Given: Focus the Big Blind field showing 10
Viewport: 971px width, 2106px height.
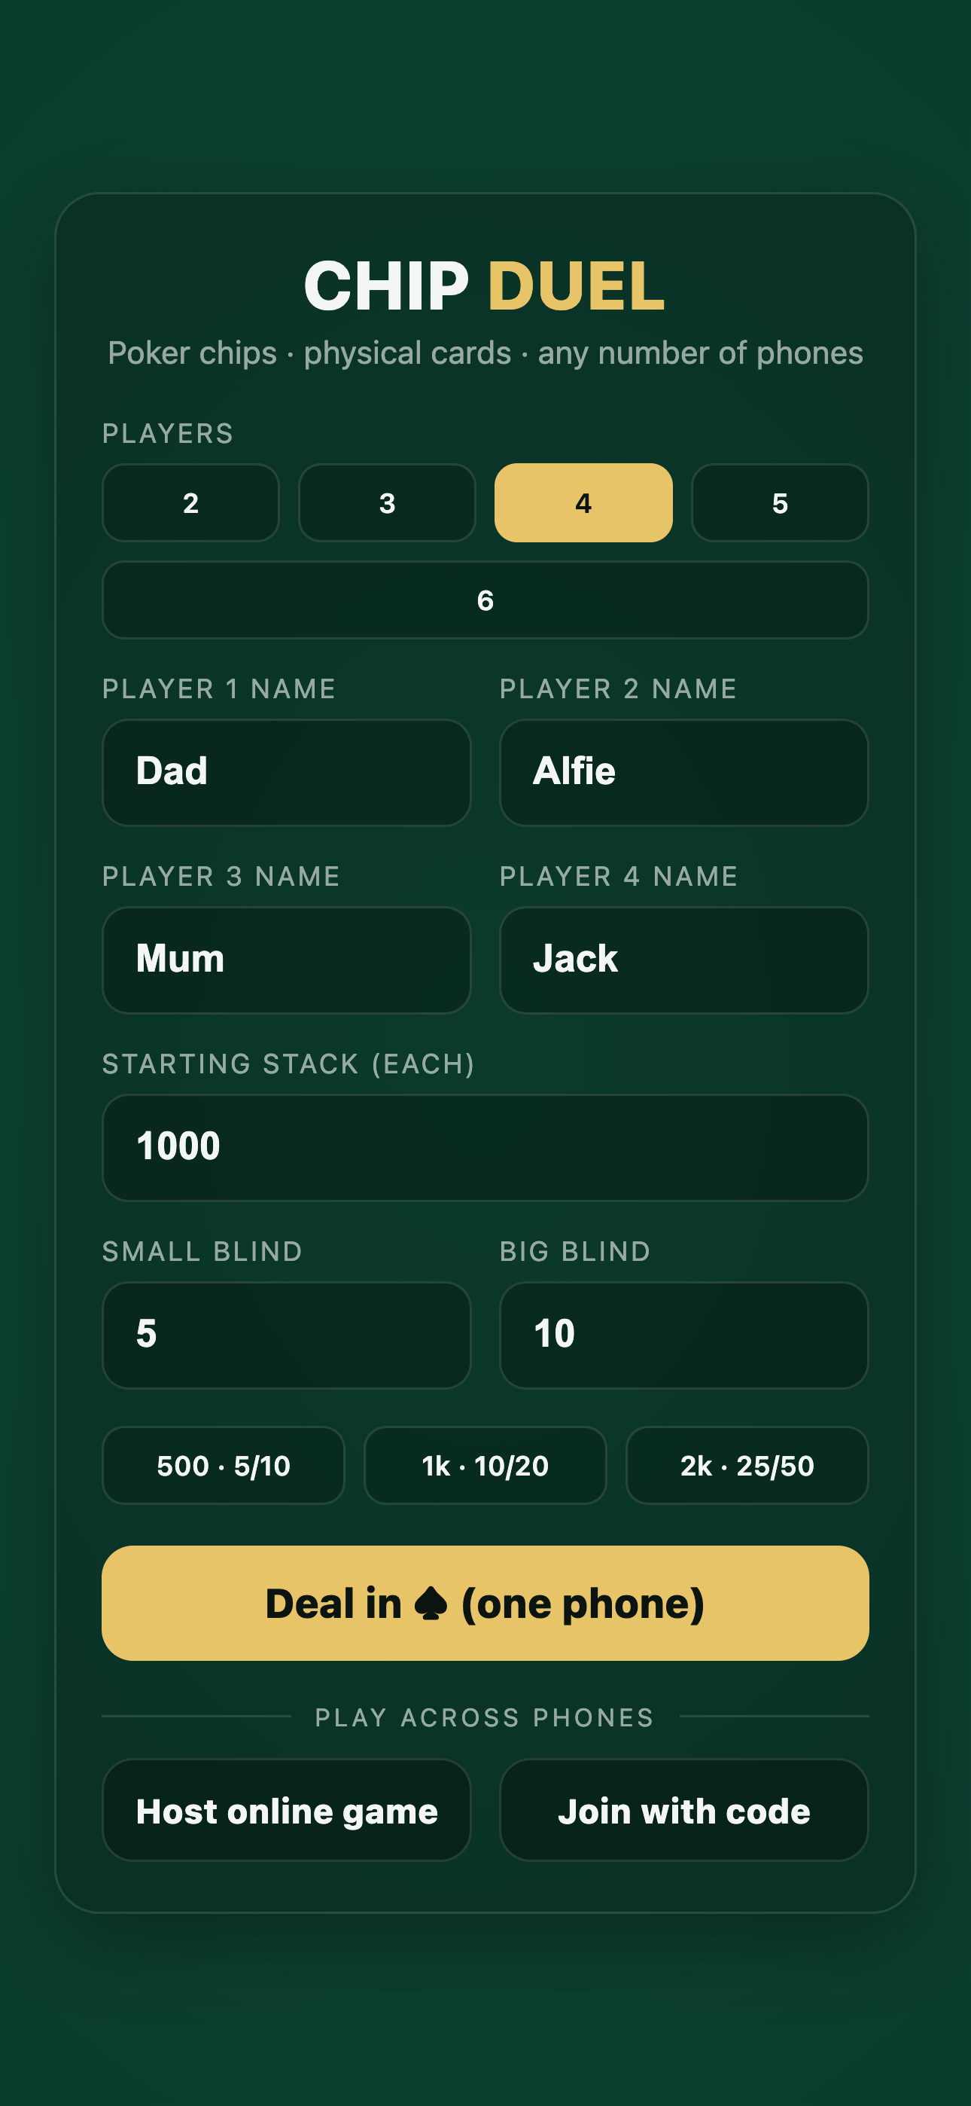Looking at the screenshot, I should coord(684,1335).
